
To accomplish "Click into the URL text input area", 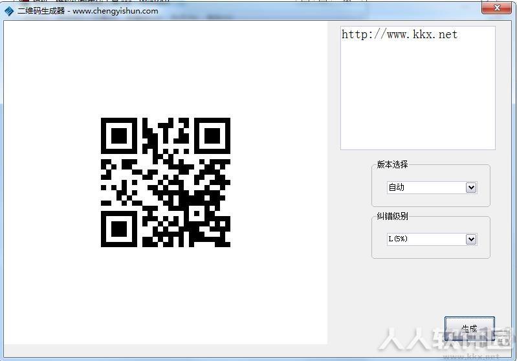I will click(418, 88).
